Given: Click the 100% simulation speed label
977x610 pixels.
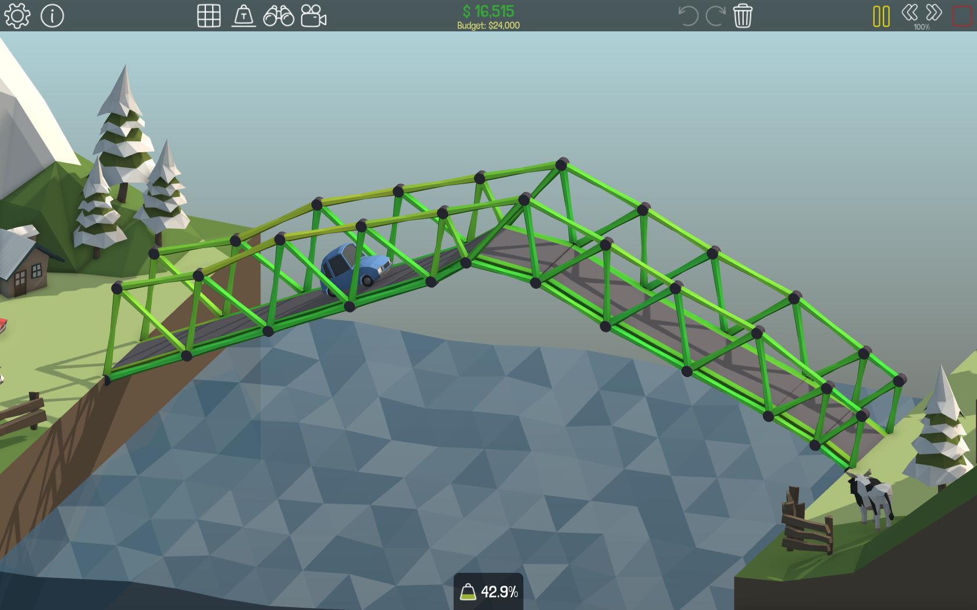Looking at the screenshot, I should click(x=922, y=27).
